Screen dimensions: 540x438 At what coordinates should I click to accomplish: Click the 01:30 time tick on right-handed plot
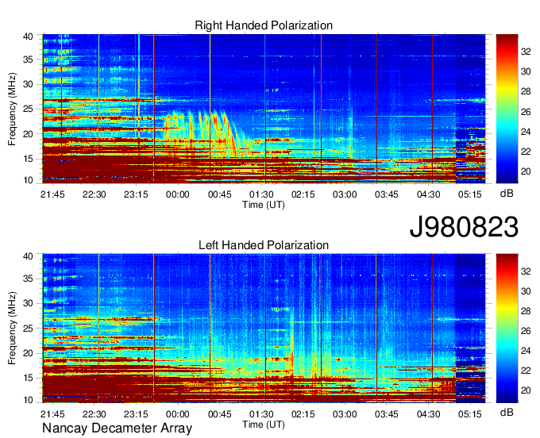(x=261, y=194)
